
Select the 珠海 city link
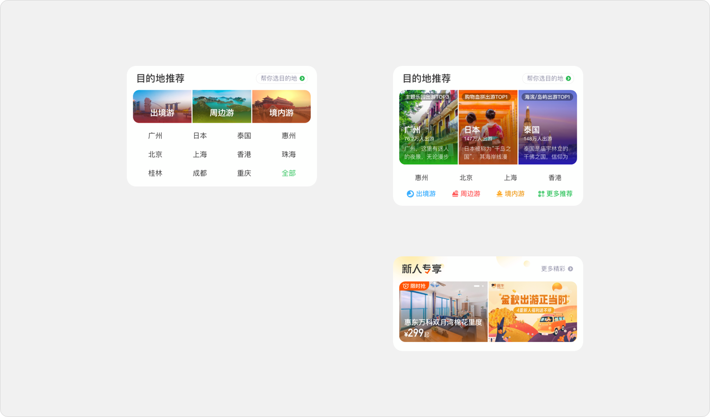coord(289,155)
